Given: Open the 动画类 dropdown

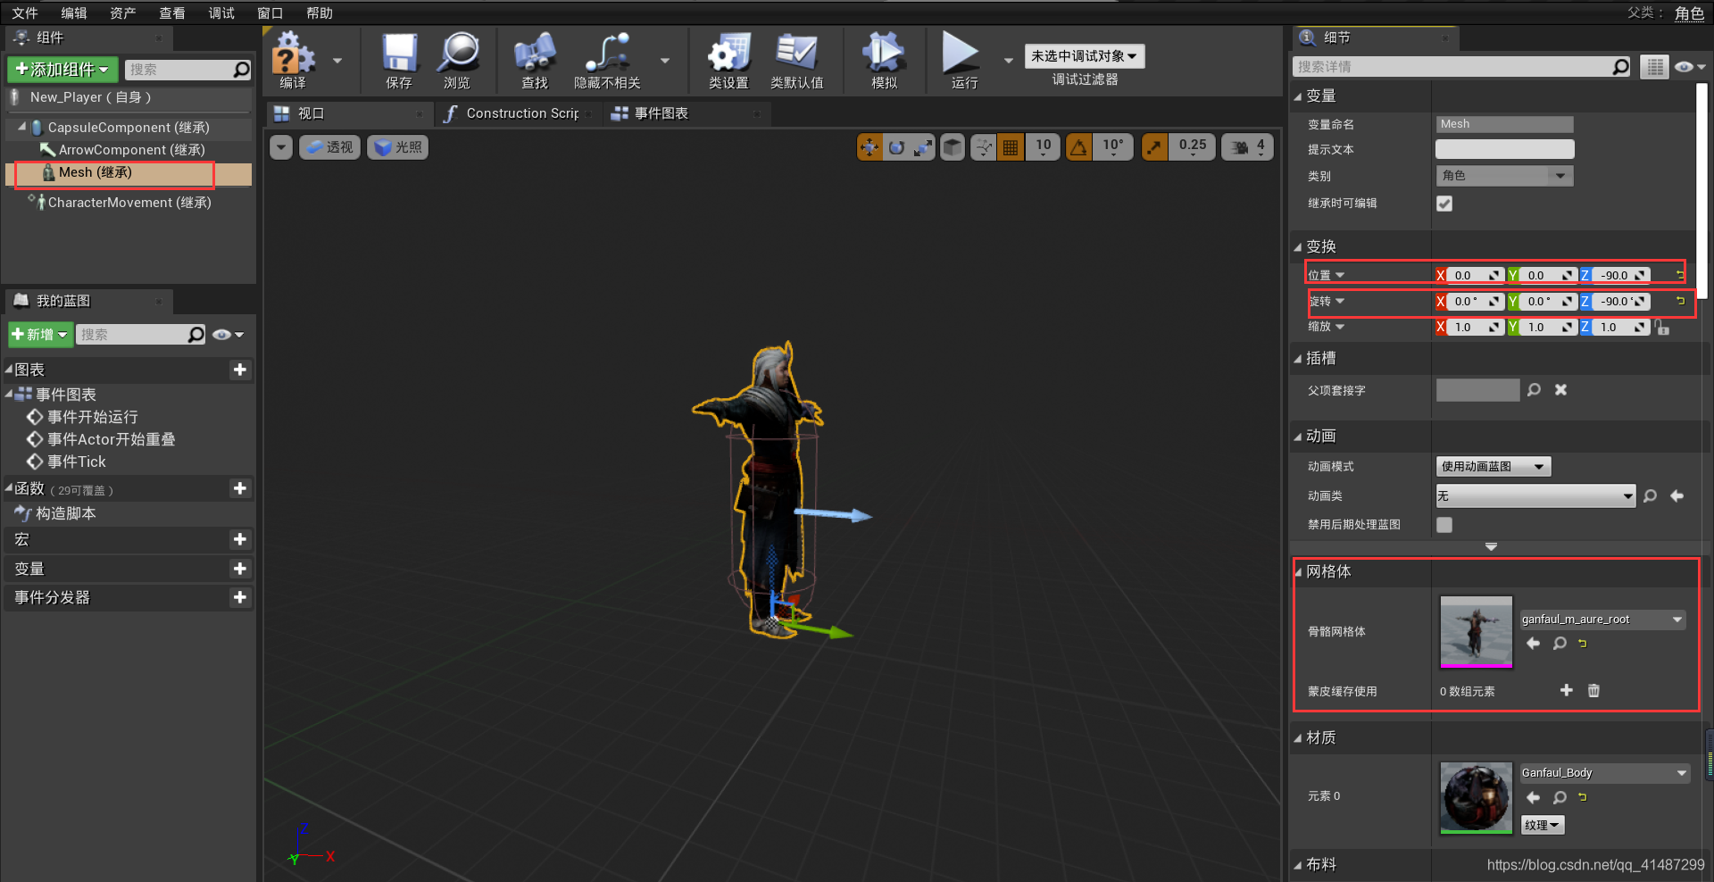Looking at the screenshot, I should pos(1535,496).
